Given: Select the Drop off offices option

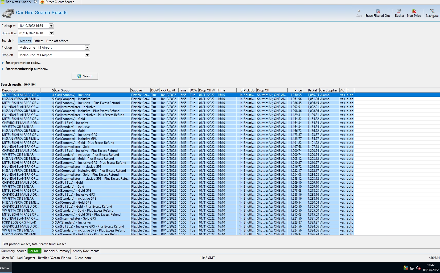Looking at the screenshot, I should point(57,41).
